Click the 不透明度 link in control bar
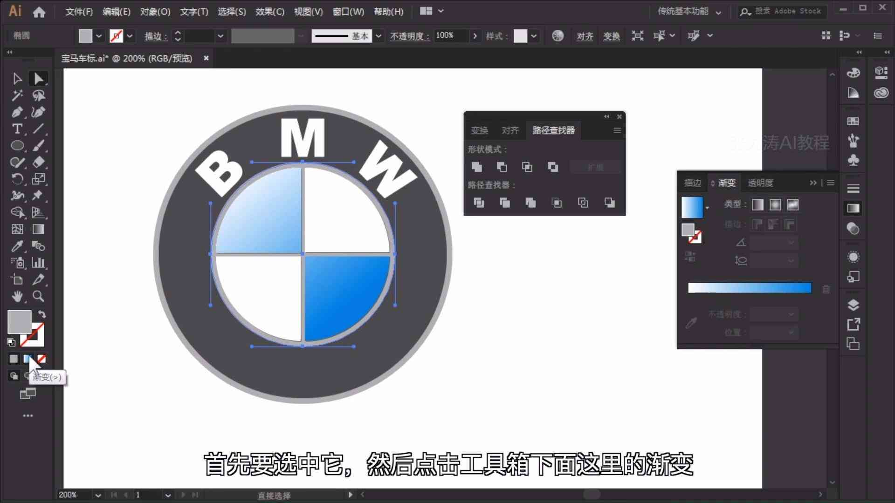The height and width of the screenshot is (503, 895). pos(410,36)
